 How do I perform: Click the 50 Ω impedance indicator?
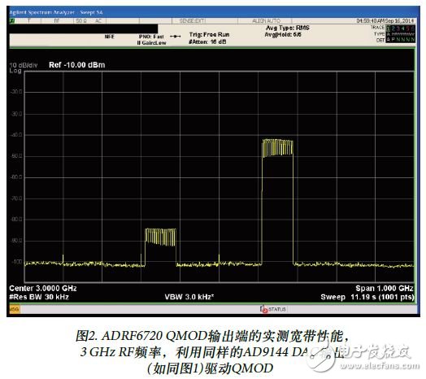tap(81, 21)
